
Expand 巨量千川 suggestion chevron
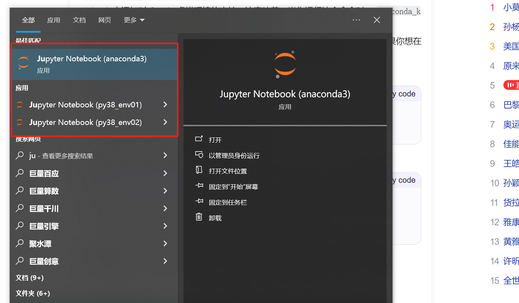coord(166,208)
